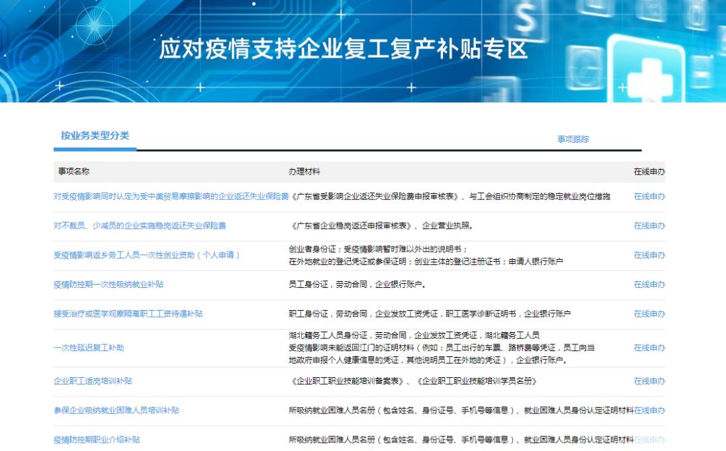Open 受疫情影响返乡务工人员一次性创业资助 link
726x451 pixels.
(147, 256)
